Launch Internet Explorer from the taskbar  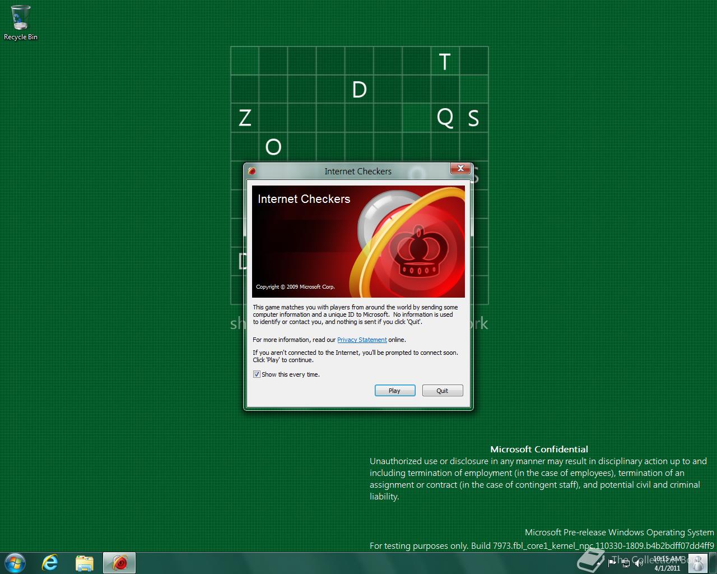point(50,563)
